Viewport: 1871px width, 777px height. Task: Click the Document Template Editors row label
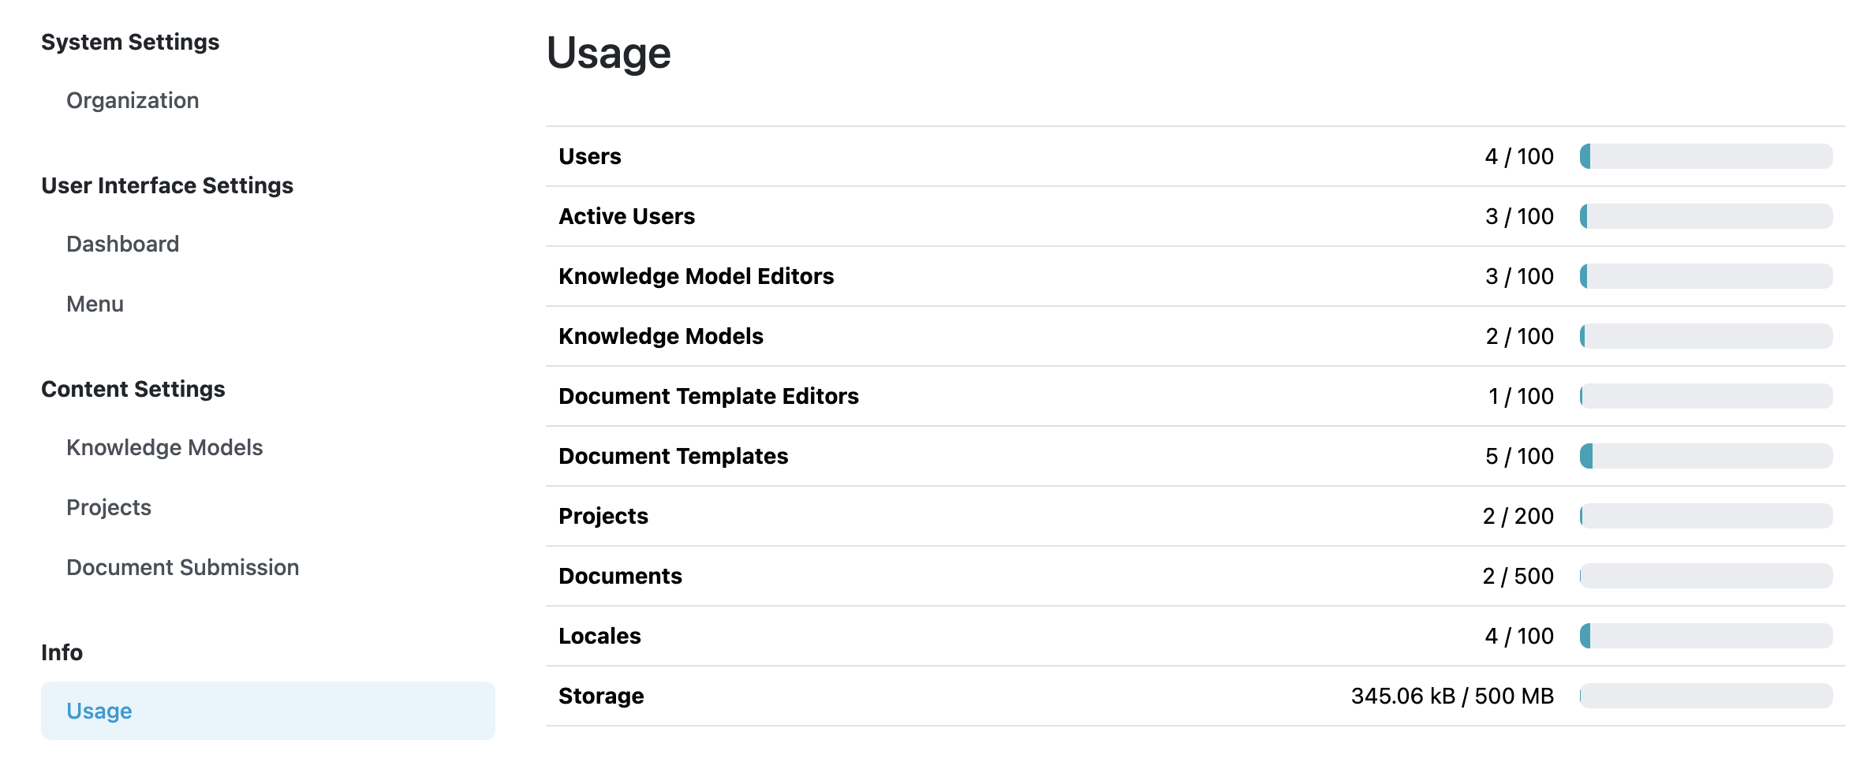(x=708, y=396)
